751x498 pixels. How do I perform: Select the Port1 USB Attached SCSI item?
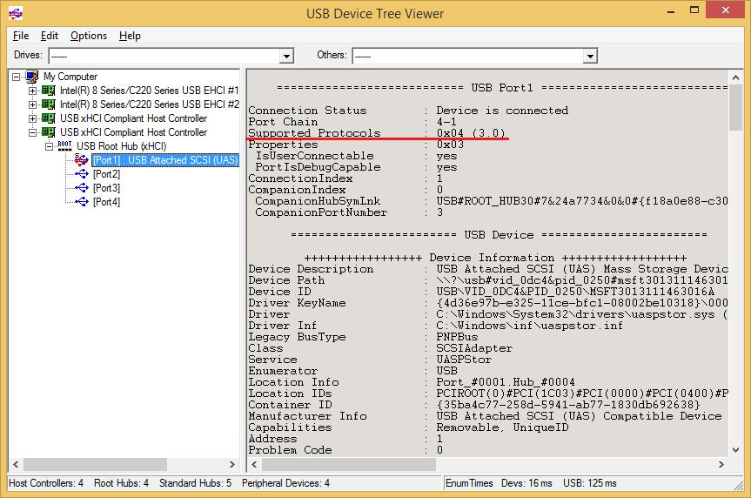pyautogui.click(x=165, y=159)
